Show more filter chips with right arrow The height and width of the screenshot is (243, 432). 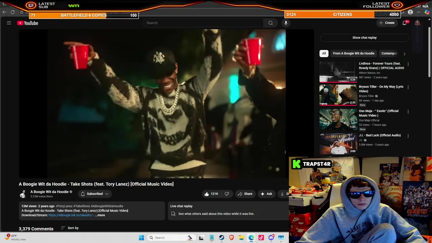[404, 54]
